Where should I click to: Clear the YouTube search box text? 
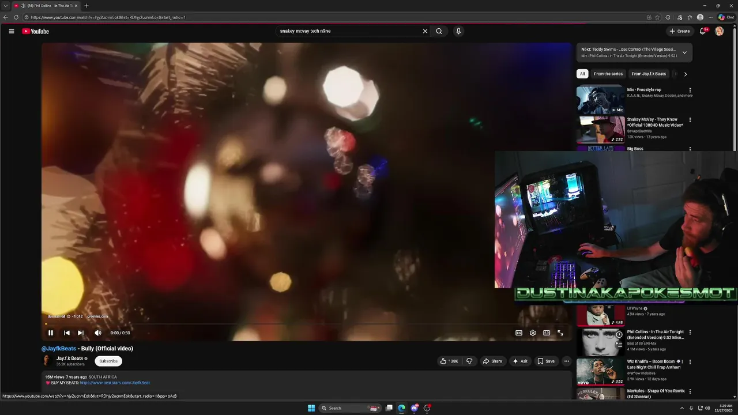pos(425,31)
